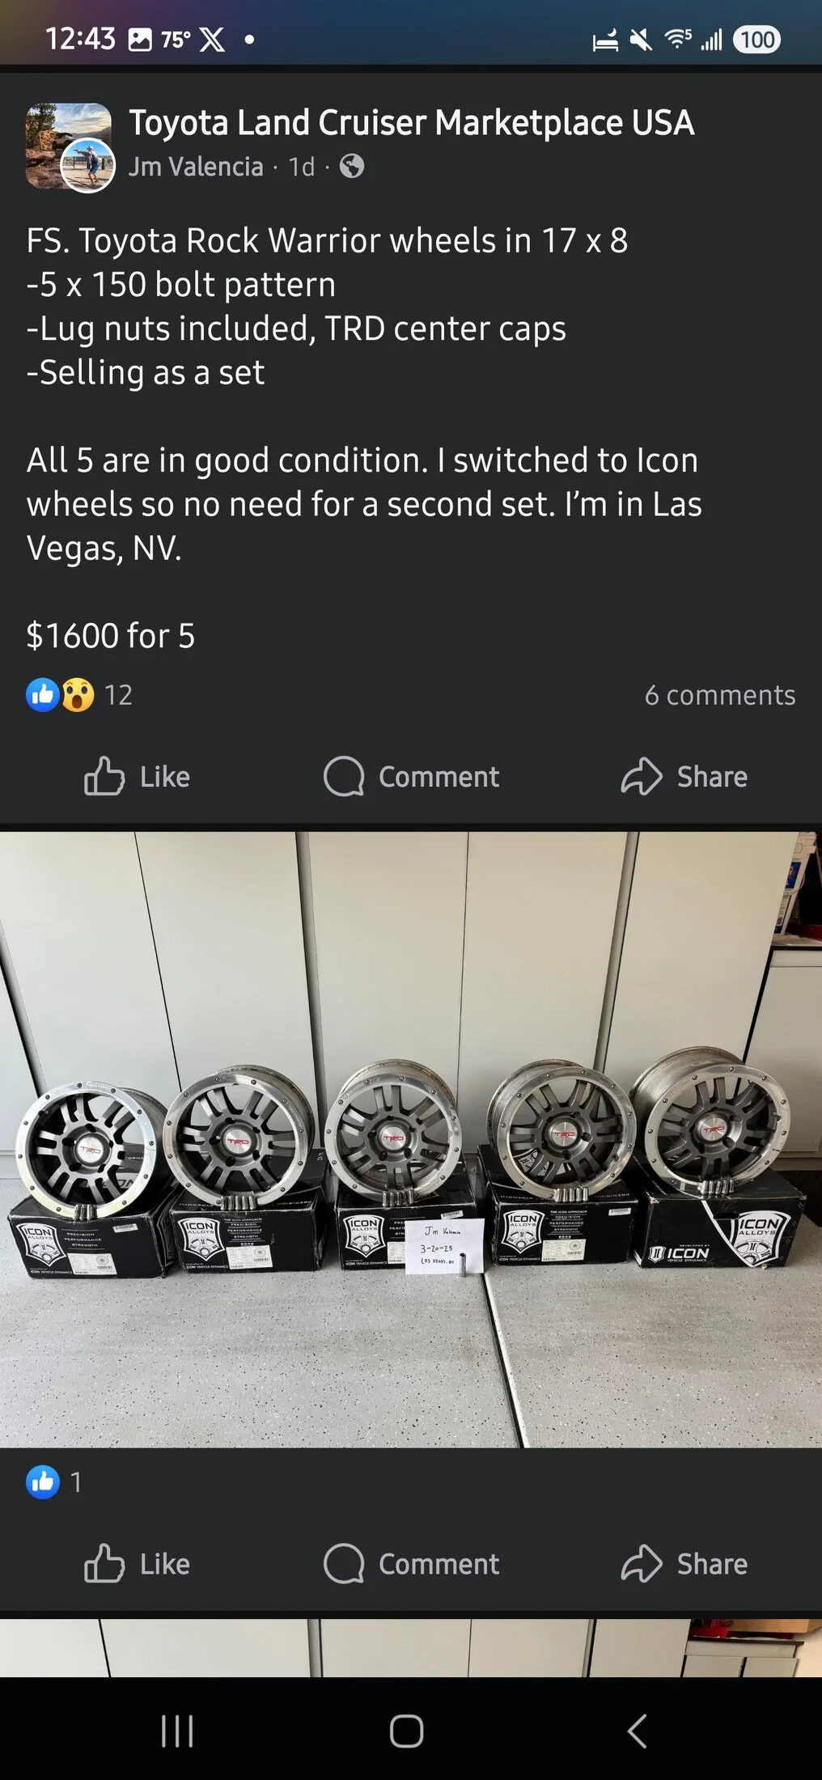Open the five wheels photo
This screenshot has width=822, height=1780.
(x=411, y=1139)
